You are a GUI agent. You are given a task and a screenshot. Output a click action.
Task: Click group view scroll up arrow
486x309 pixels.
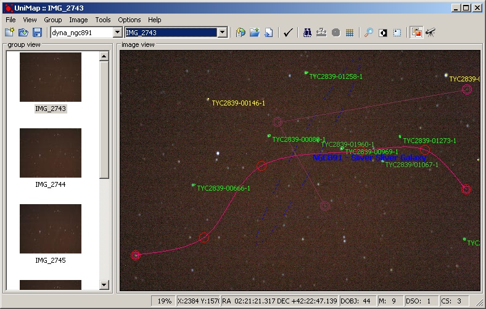[x=104, y=56]
